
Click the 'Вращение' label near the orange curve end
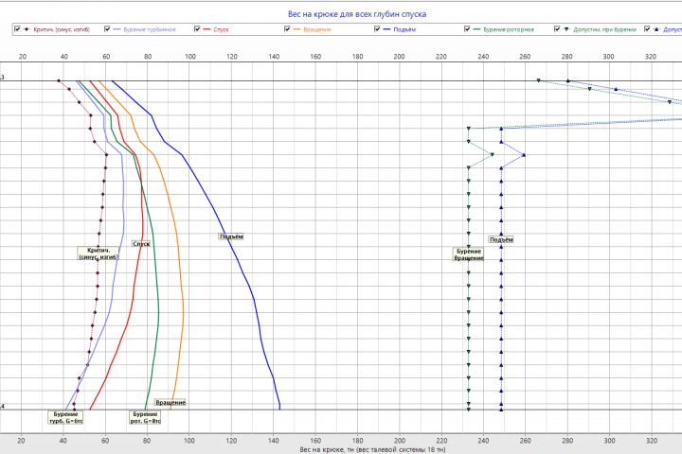coord(170,403)
